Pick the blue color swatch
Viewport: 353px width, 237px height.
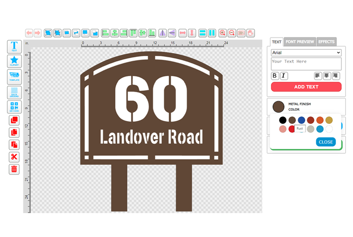tap(302, 120)
